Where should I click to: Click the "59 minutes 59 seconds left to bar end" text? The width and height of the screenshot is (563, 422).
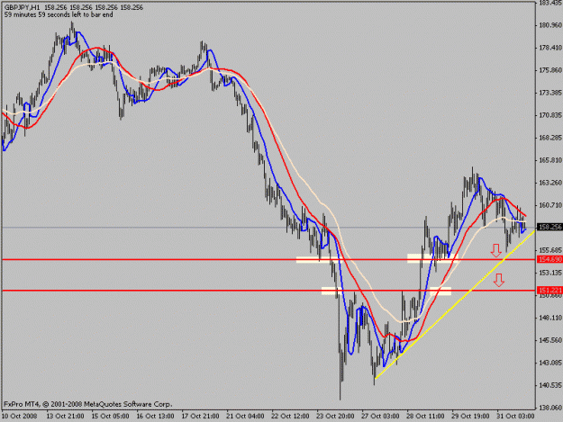click(59, 14)
